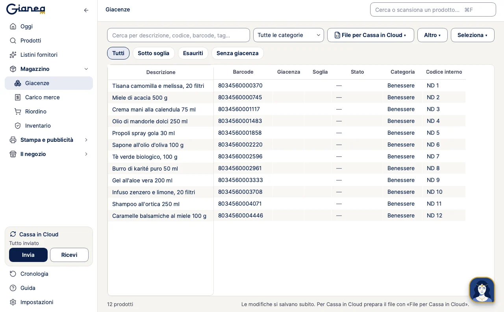
Task: Open the Tutte le categorie dropdown
Action: (289, 35)
